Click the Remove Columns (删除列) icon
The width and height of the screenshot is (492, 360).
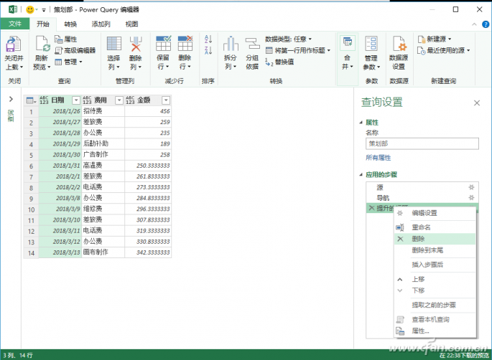tap(136, 44)
